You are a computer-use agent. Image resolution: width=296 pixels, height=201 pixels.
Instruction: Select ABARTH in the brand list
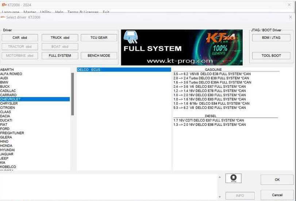[35, 70]
